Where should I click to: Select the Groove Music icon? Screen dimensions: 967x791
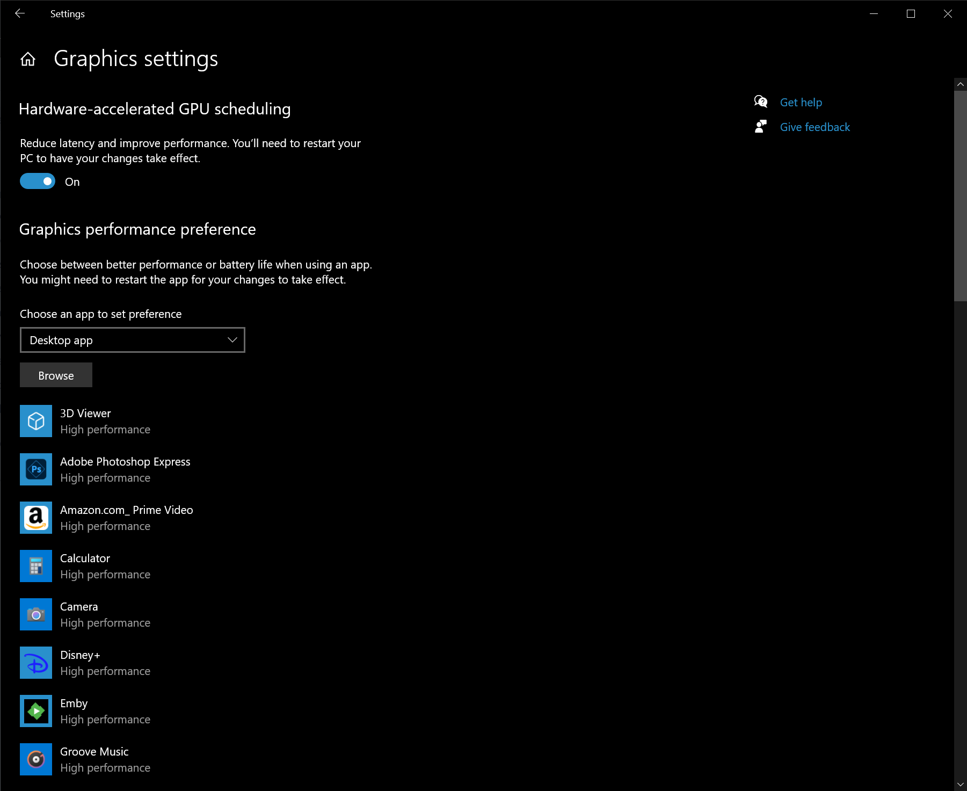[x=36, y=759]
